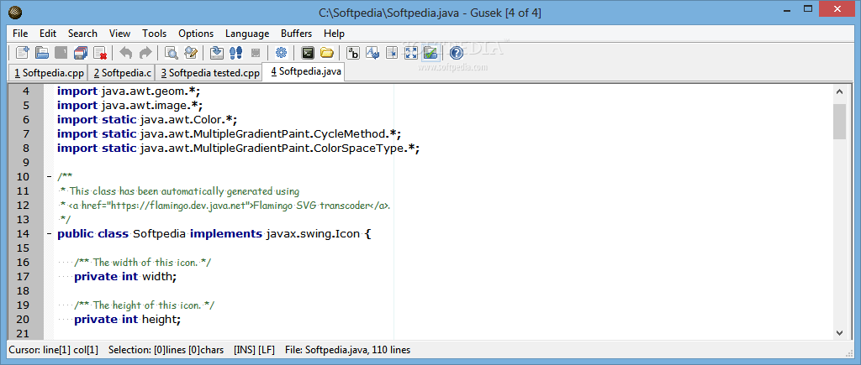This screenshot has width=861, height=365.
Task: Select the active Softpedia.java tab
Action: tap(304, 71)
